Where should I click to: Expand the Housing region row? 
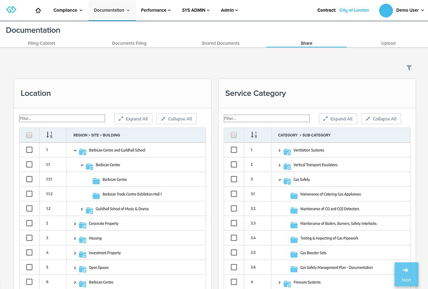(75, 238)
